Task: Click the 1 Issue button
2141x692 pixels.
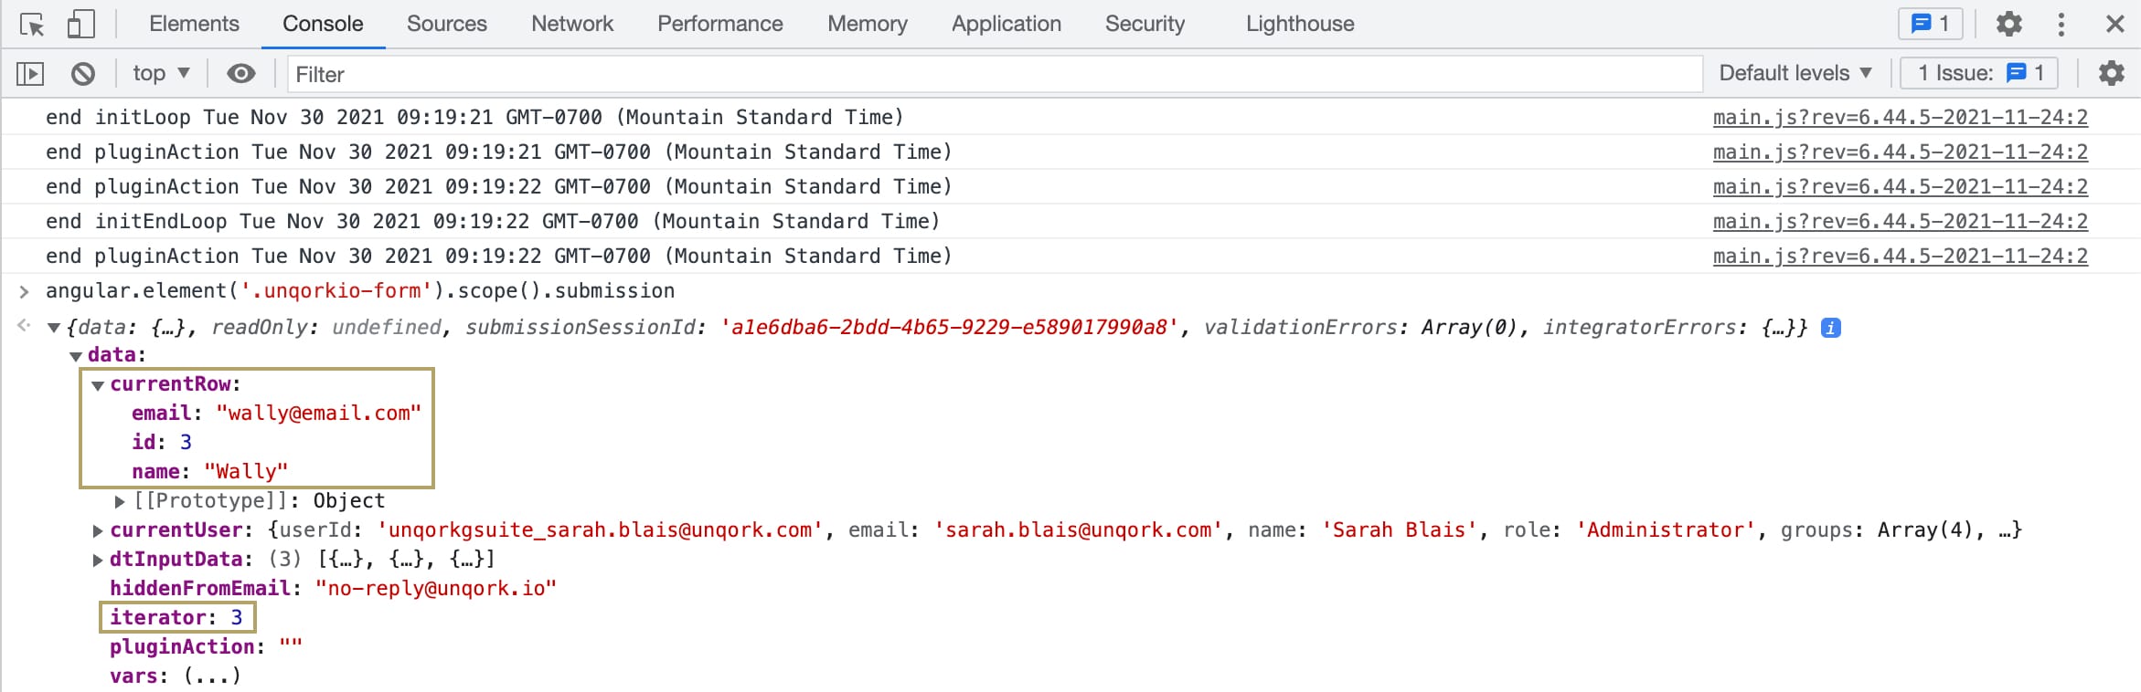Action: (1979, 73)
